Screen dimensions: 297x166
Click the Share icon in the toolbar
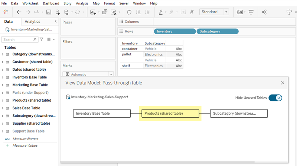click(264, 12)
